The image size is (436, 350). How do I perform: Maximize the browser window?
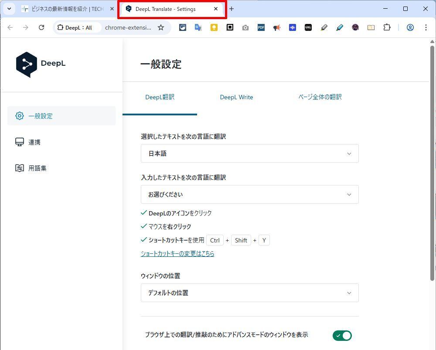coord(405,9)
